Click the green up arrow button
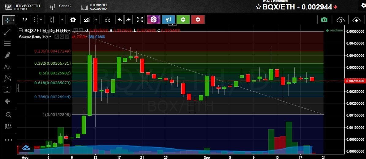The image size is (366, 159). (183, 20)
